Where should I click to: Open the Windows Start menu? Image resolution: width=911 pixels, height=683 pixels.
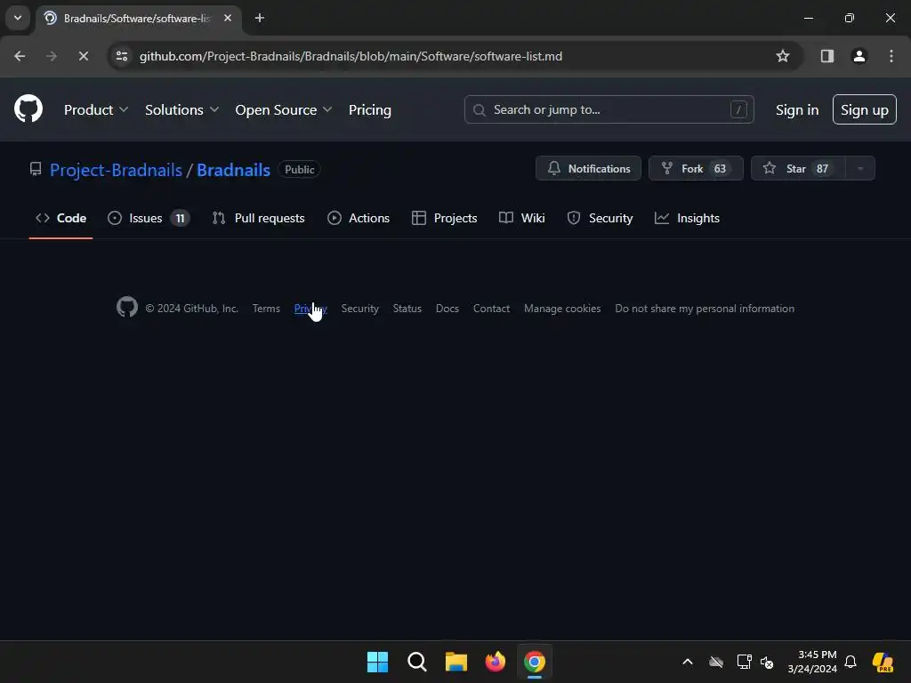[377, 662]
